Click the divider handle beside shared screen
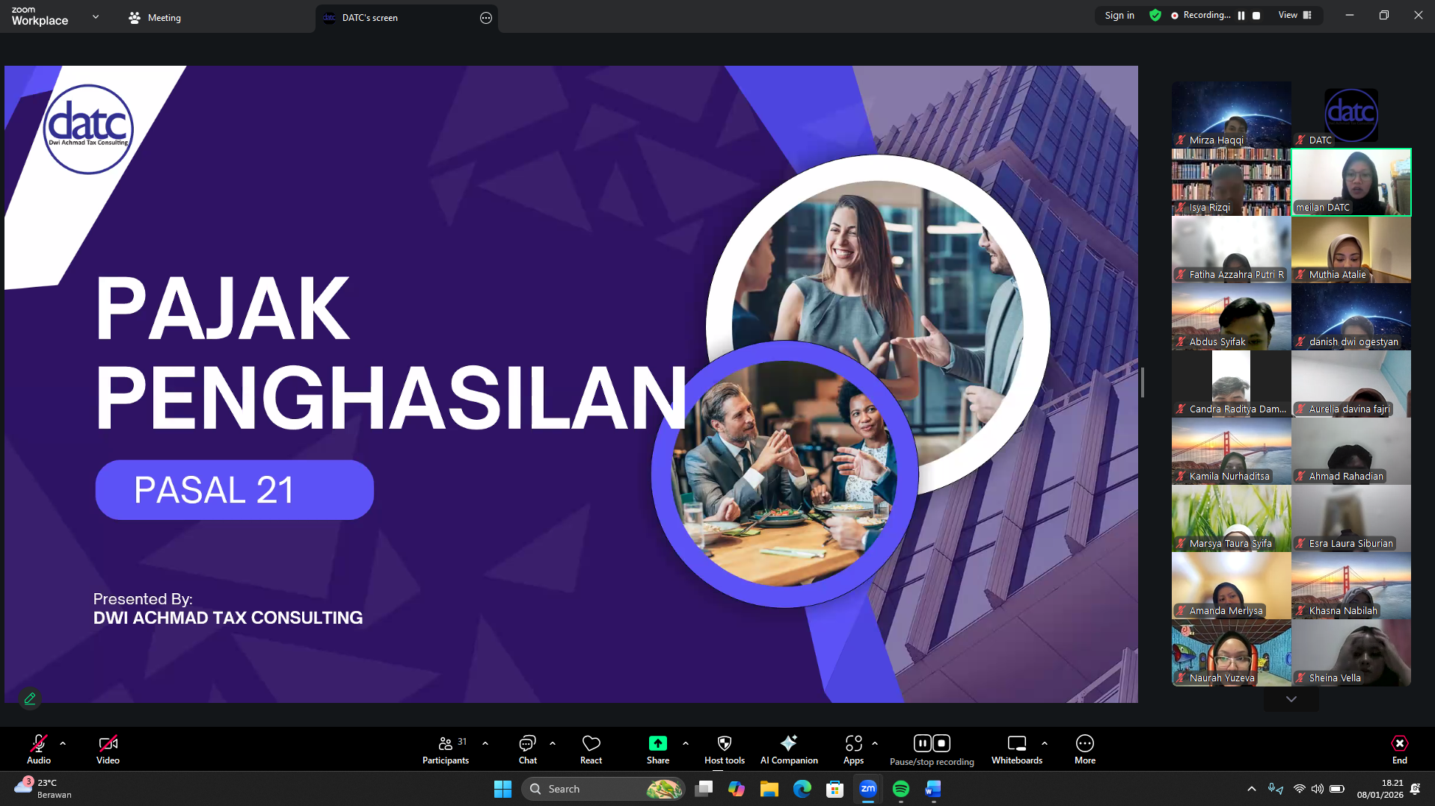 tap(1142, 382)
